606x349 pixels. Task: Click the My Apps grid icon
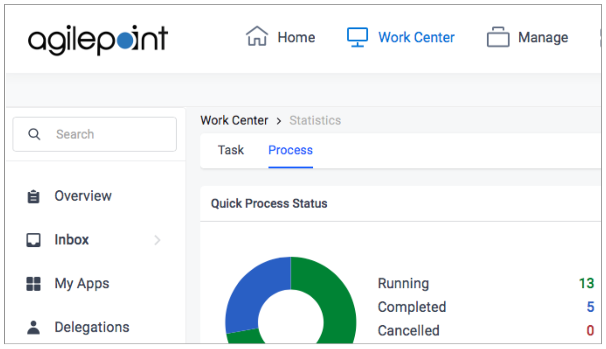click(x=34, y=284)
